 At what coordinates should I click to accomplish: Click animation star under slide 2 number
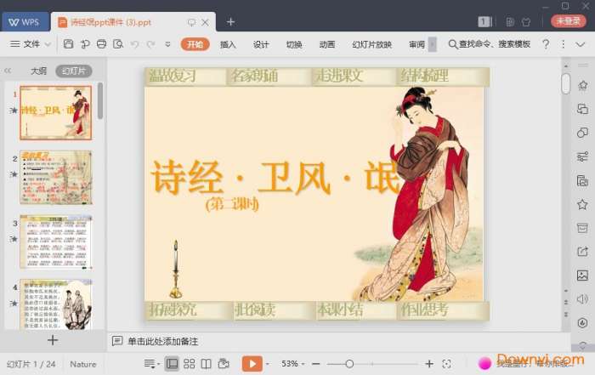(14, 174)
